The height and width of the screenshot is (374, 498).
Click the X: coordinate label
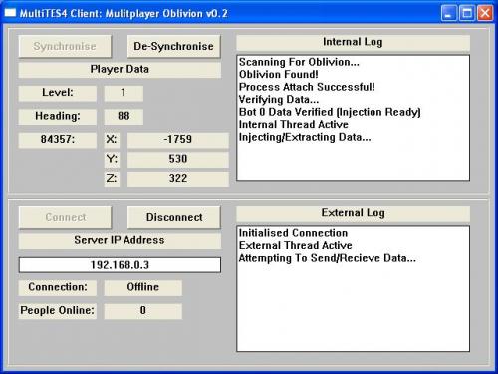click(112, 139)
